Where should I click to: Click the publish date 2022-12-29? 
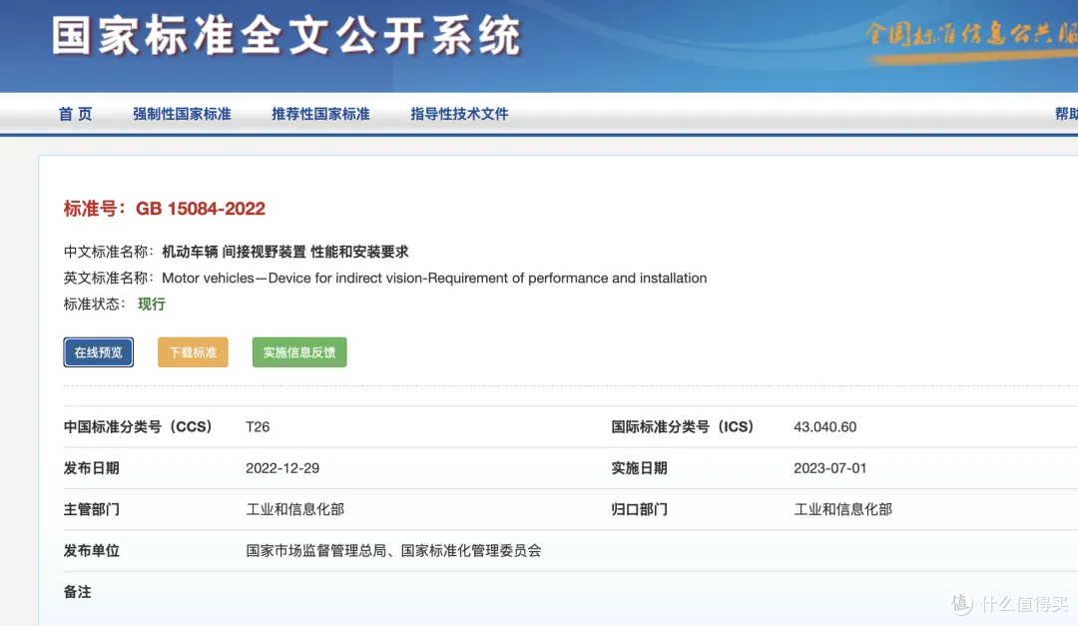click(282, 468)
